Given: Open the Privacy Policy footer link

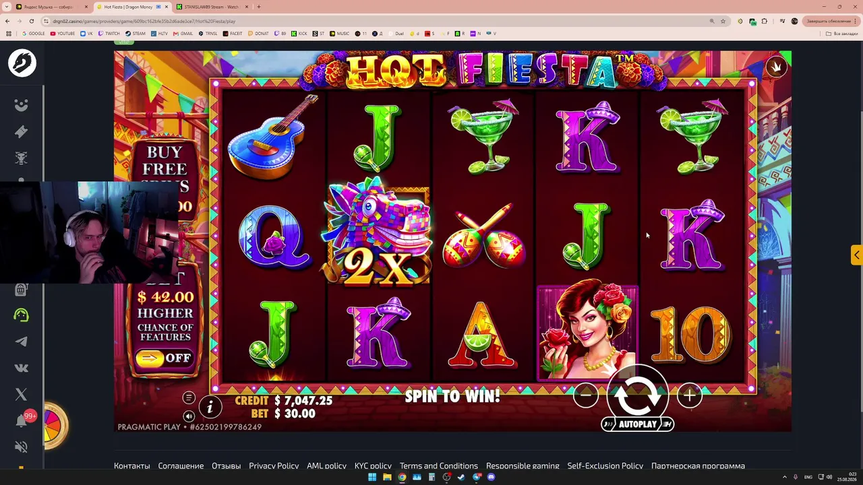Looking at the screenshot, I should pos(274,465).
